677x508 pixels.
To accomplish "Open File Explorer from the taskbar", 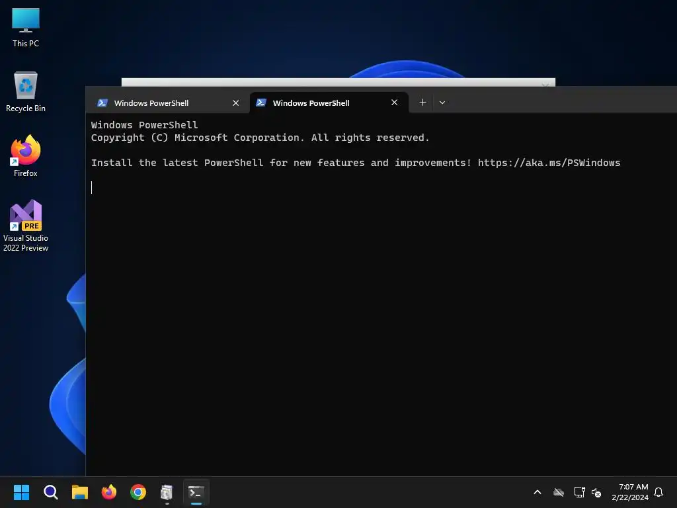I will tap(80, 492).
